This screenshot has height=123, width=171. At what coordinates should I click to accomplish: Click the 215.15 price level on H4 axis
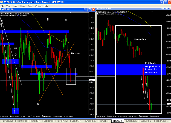(x=92, y=17)
